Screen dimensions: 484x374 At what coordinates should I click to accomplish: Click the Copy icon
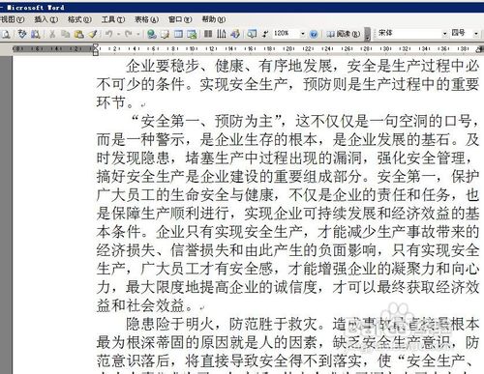(x=66, y=34)
